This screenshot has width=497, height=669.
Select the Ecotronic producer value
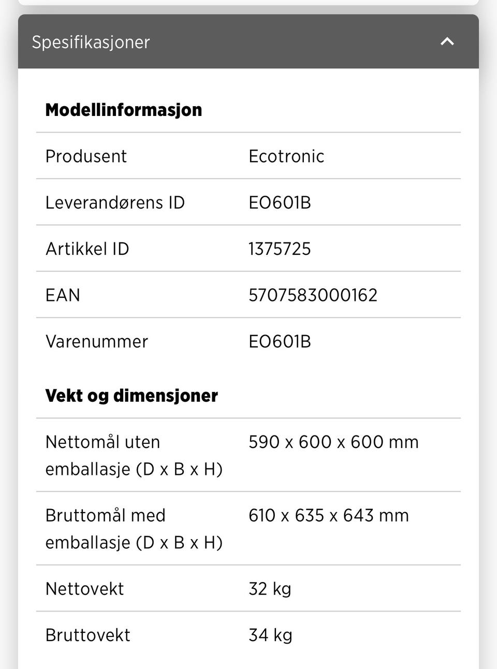coord(286,156)
